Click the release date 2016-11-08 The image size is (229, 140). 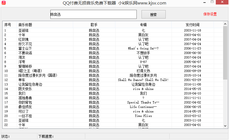[192, 85]
